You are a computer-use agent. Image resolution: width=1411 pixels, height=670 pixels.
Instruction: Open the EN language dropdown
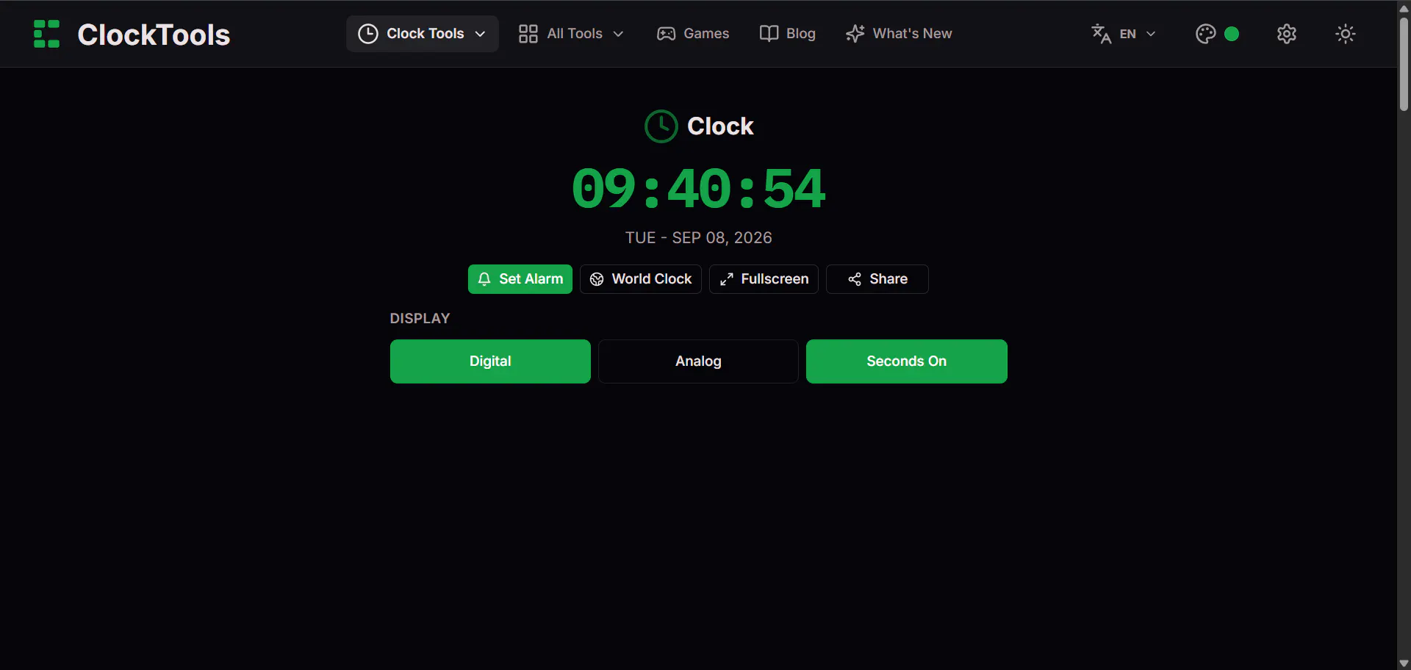(1124, 34)
